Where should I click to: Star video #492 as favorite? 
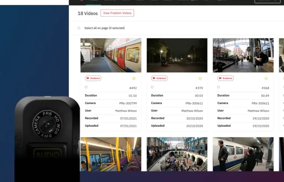coord(134,79)
